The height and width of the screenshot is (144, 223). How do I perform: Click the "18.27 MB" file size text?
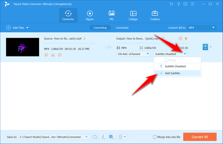(84, 49)
